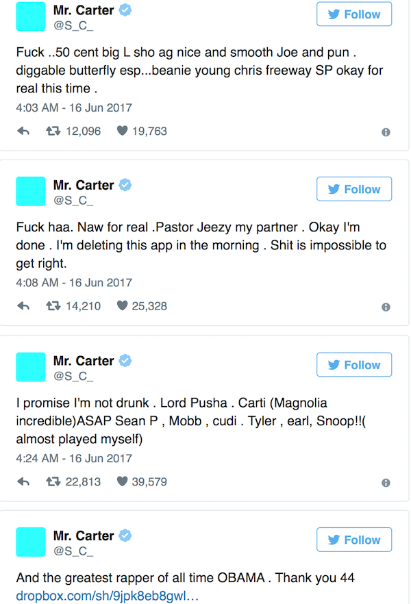Open info icon on 4:24 AM tweet
The image size is (411, 604).
(386, 483)
